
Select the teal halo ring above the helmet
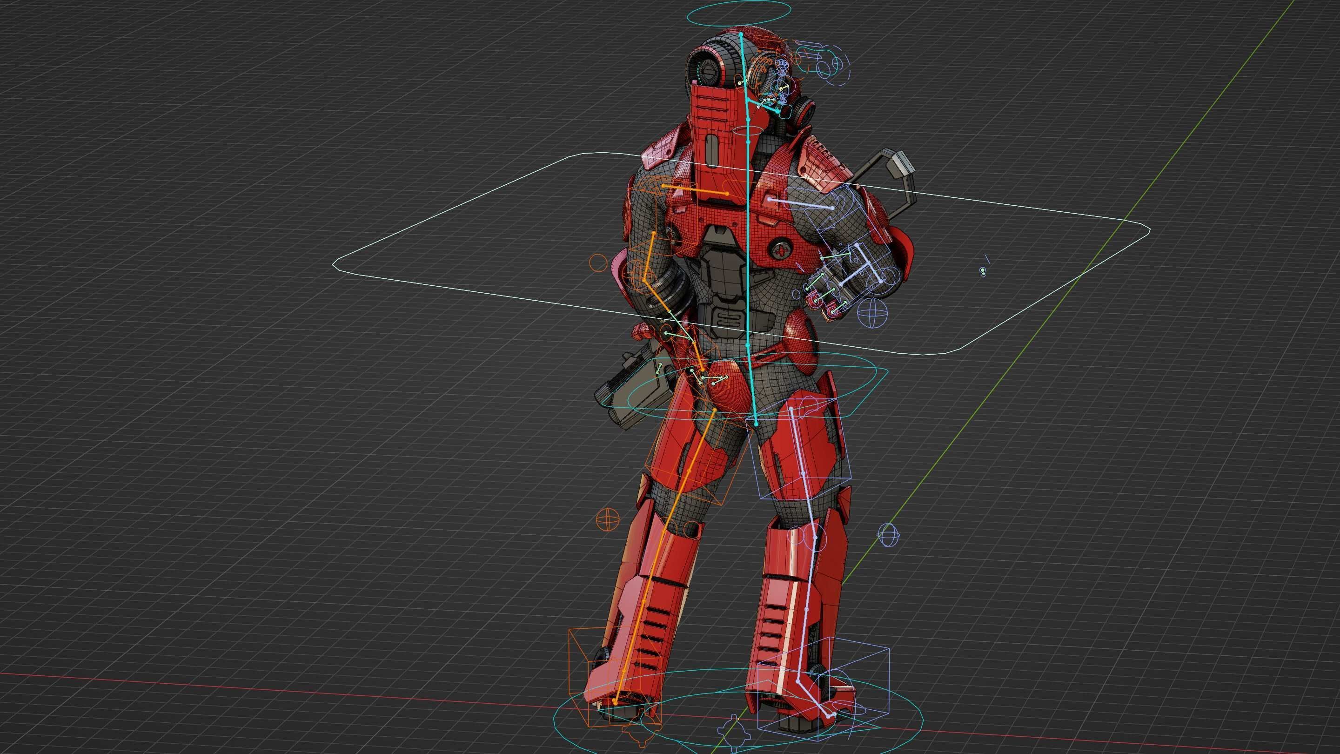[739, 12]
